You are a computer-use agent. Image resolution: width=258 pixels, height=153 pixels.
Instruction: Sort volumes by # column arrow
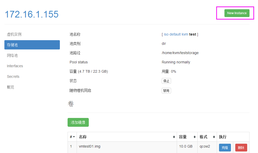coord(74,137)
